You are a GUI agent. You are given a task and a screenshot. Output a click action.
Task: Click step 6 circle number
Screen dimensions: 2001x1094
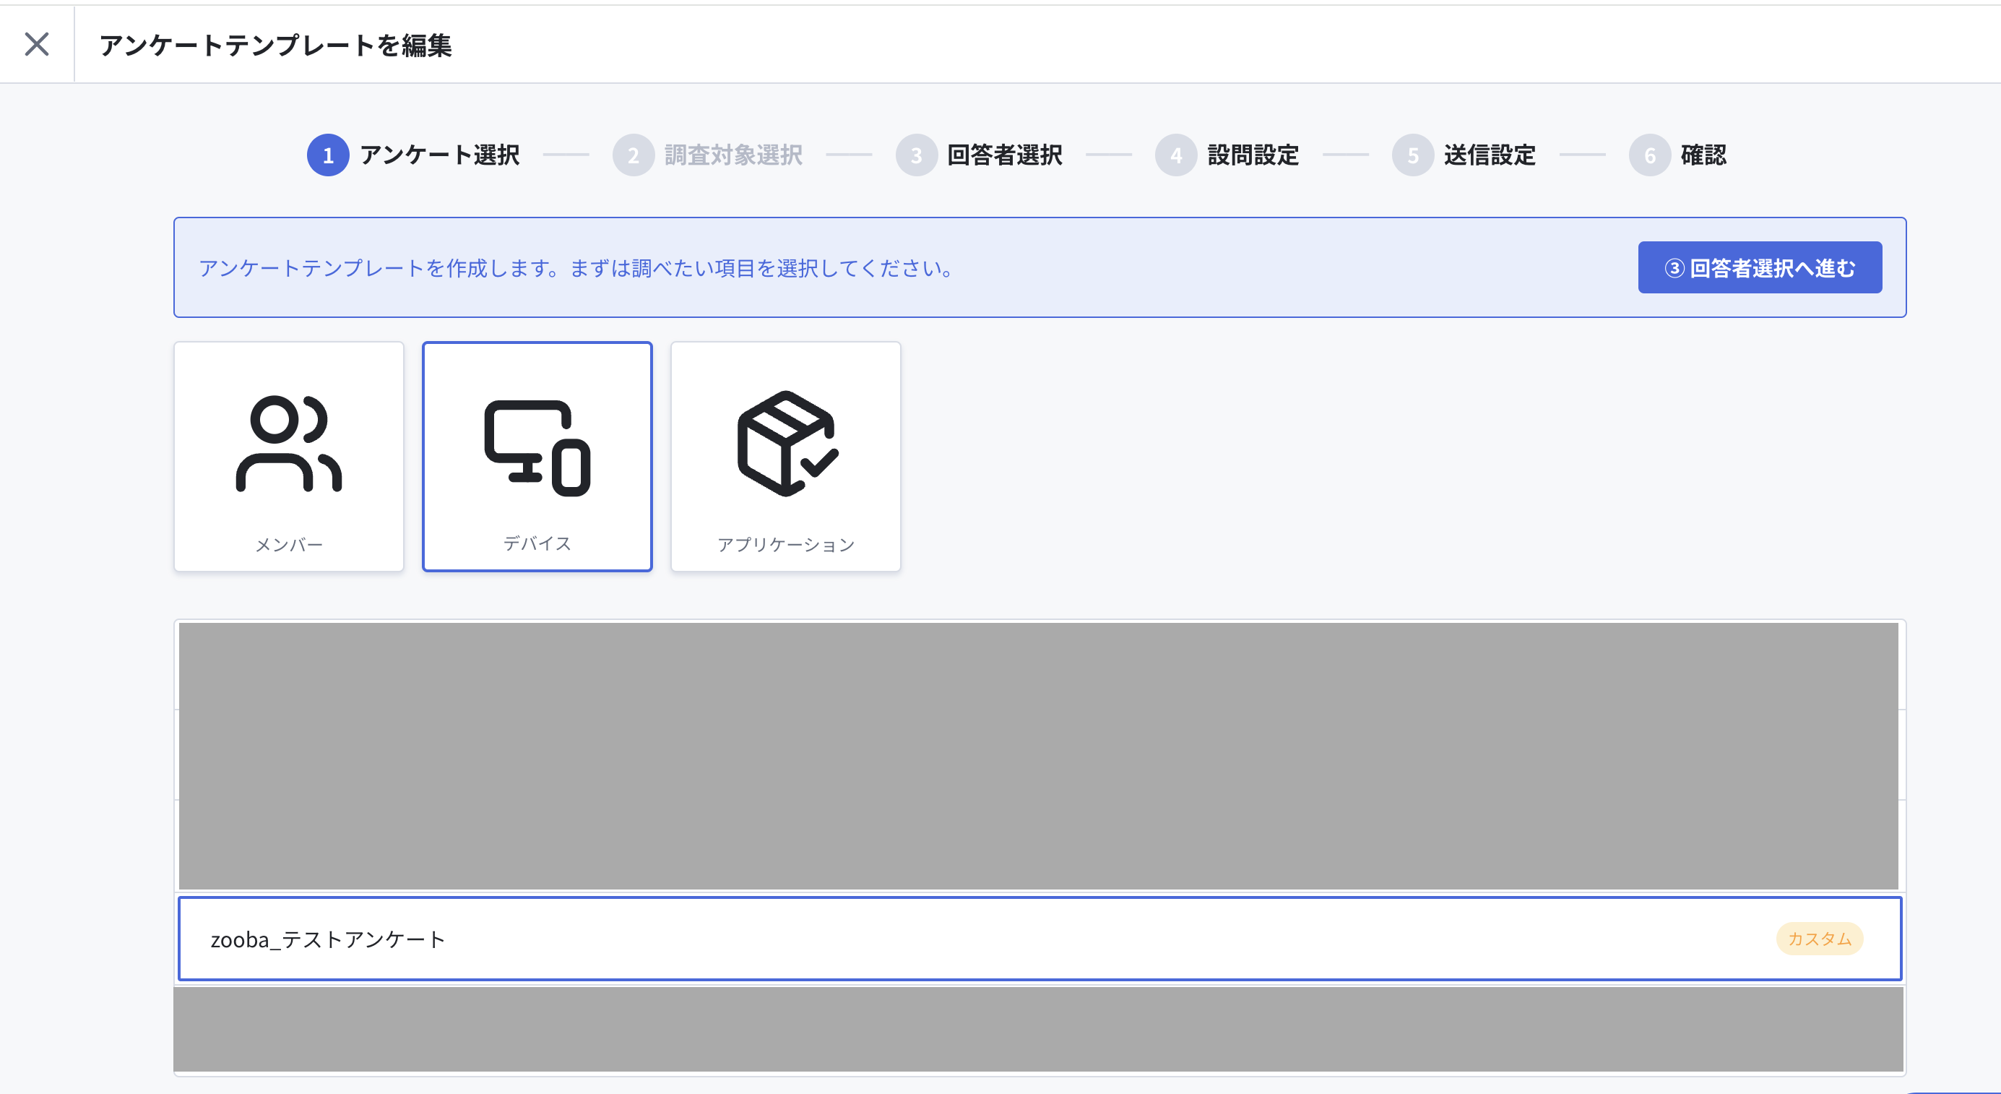1650,155
